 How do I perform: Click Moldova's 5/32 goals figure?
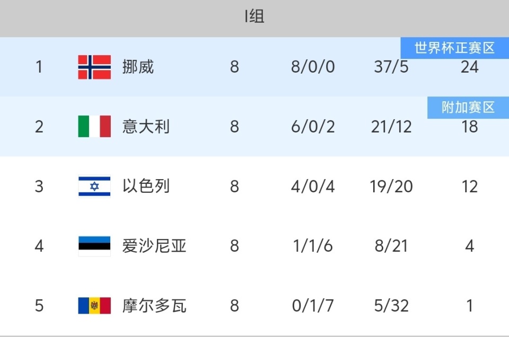click(x=391, y=306)
